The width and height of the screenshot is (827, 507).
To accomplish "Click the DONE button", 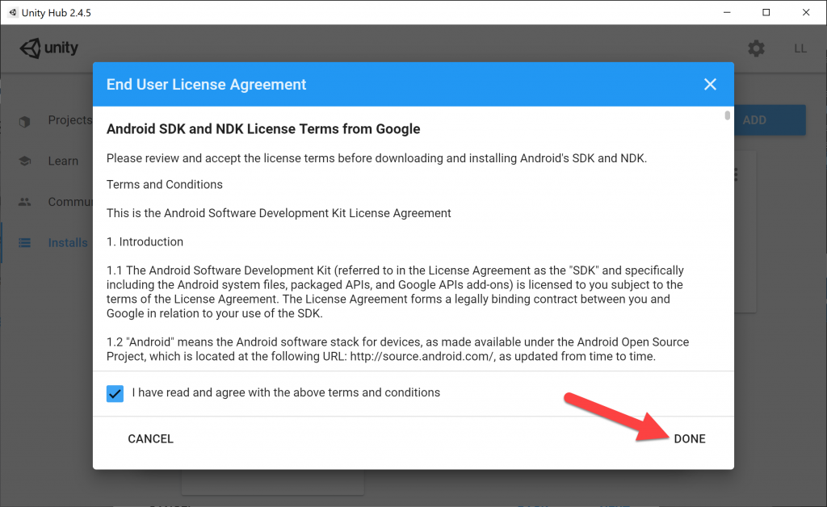I will (x=690, y=438).
